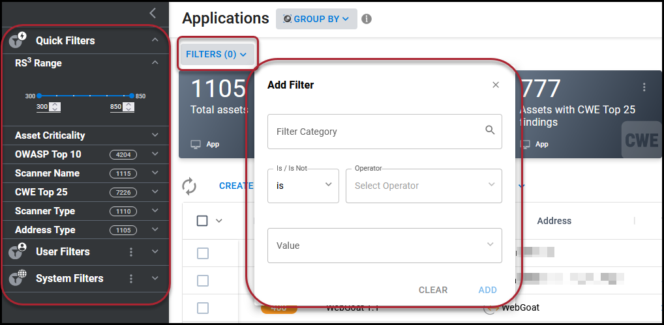Image resolution: width=664 pixels, height=325 pixels.
Task: Open the Select Operator dropdown
Action: tap(424, 186)
